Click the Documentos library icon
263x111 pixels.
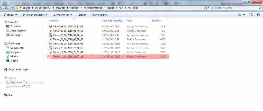pyautogui.click(x=8, y=48)
